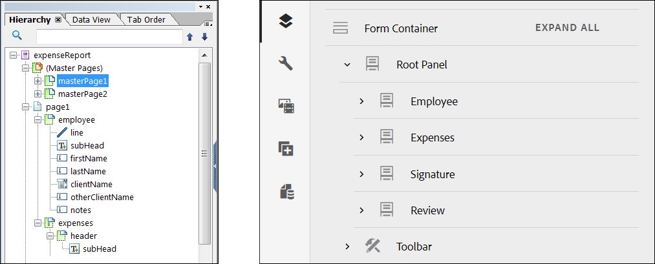The width and height of the screenshot is (655, 264).
Task: Select the notes tree item
Action: coord(81,210)
